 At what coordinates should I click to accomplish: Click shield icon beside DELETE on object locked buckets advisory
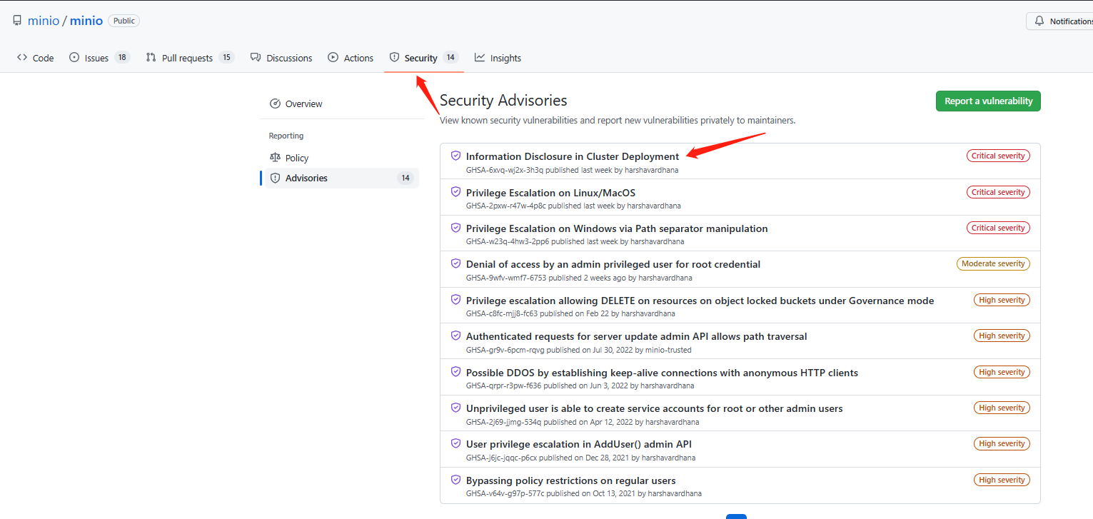(x=455, y=300)
